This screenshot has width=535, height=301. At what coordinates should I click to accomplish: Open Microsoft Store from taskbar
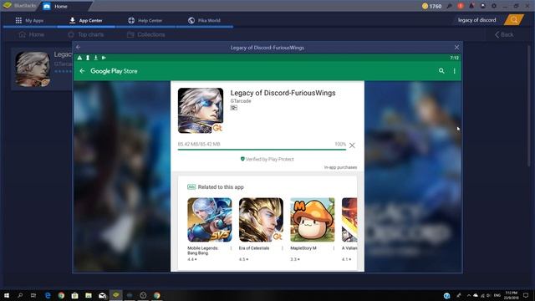click(x=74, y=295)
